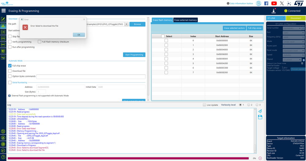This screenshot has height=161, width=306.
Task: Click the ST anniversary badge icon
Action: [258, 3]
